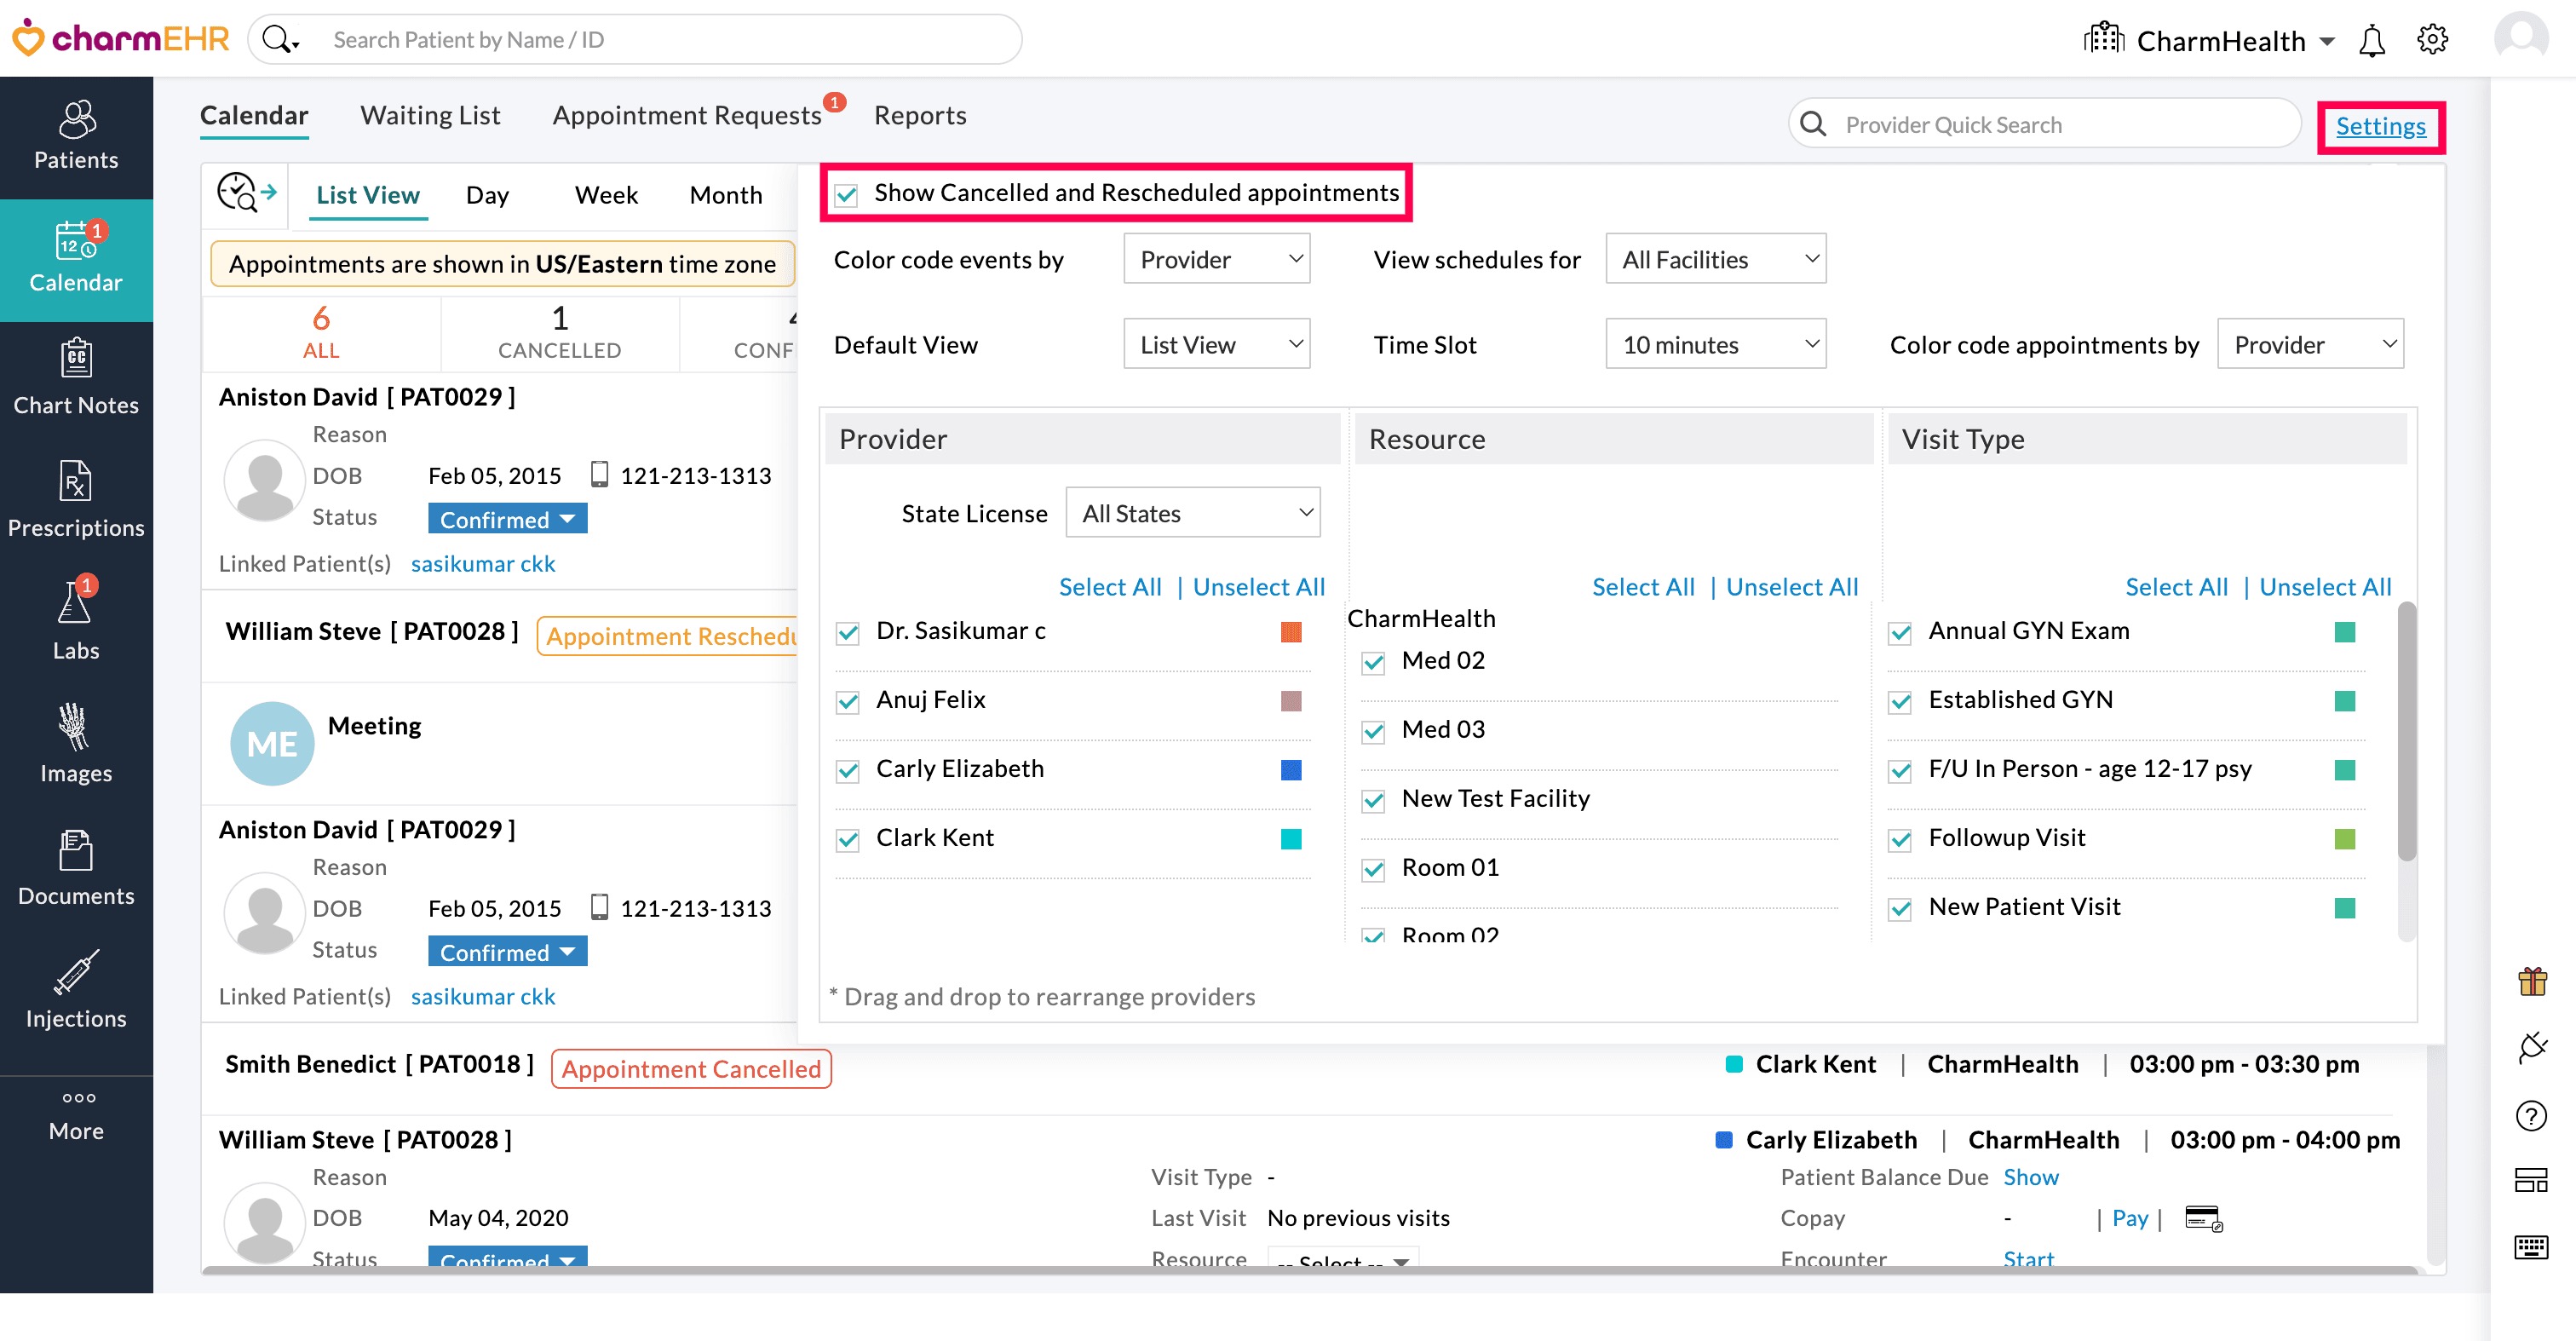Uncheck Dr. Sasikumar c provider checkbox
Screen dimensions: 2576x1341
[848, 633]
